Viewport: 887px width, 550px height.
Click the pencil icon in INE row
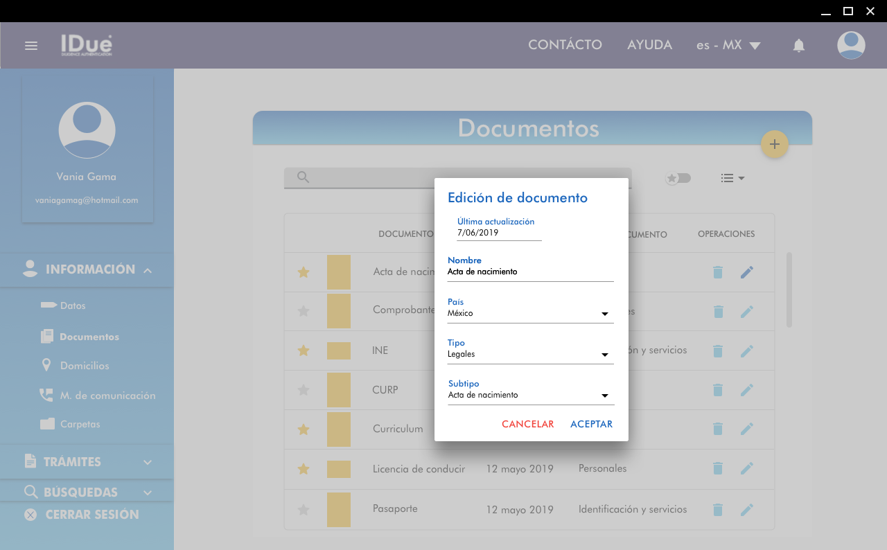pyautogui.click(x=746, y=351)
